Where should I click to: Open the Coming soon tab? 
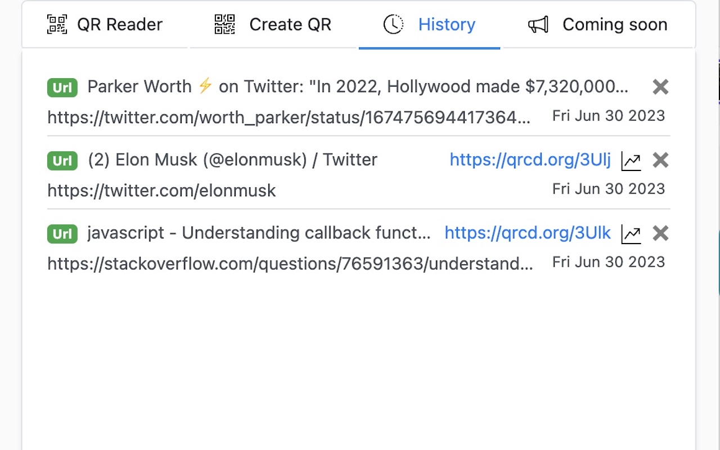(x=597, y=25)
